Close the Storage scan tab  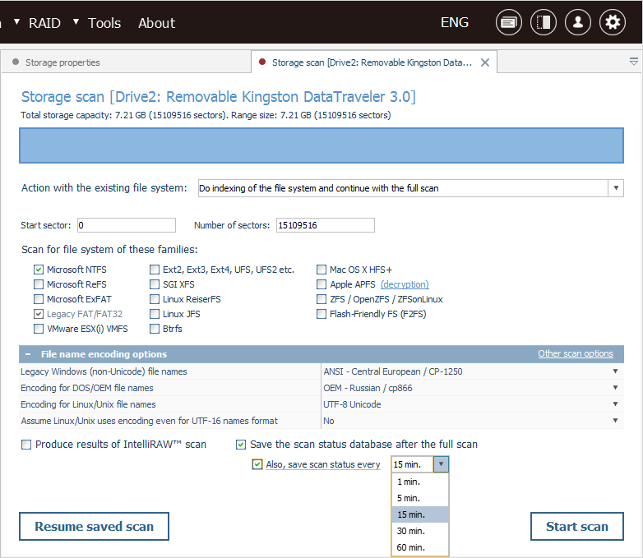(485, 62)
